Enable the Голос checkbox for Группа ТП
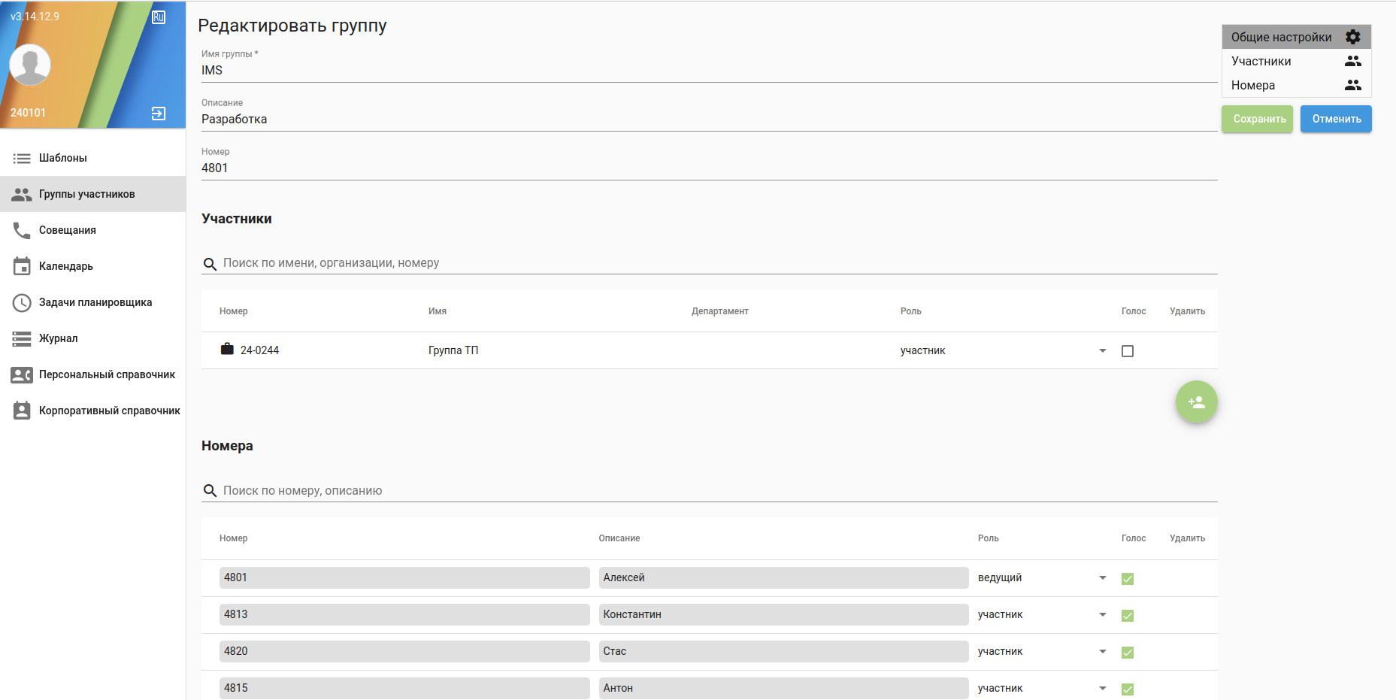The height and width of the screenshot is (700, 1396). pos(1128,351)
